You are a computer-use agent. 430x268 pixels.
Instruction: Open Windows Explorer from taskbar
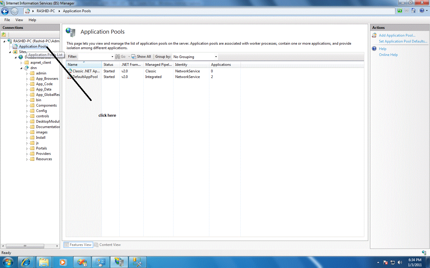click(44, 262)
